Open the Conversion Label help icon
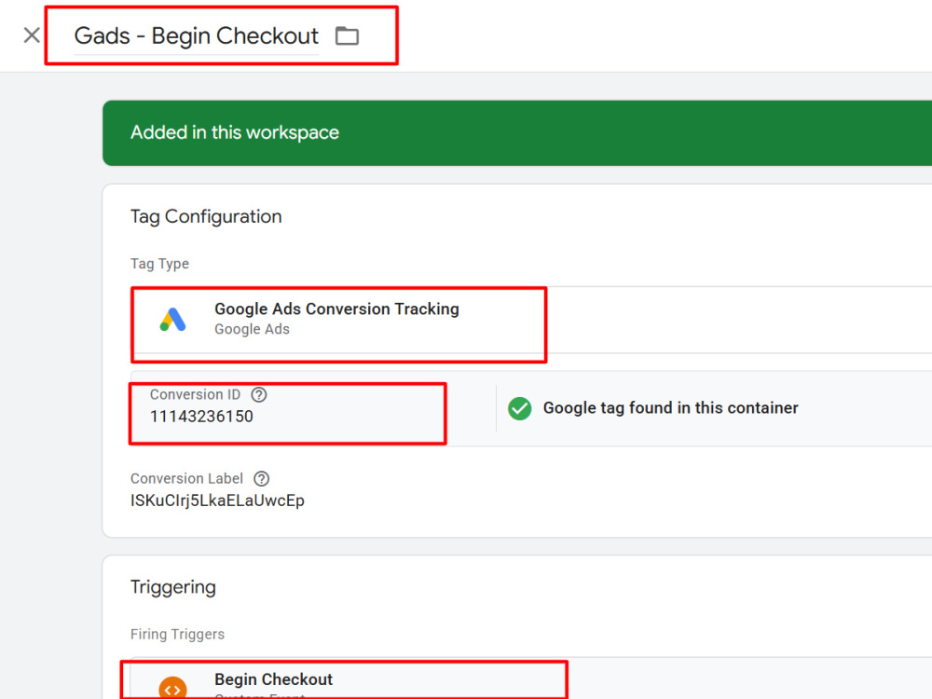Screen dimensions: 932x699 tap(262, 478)
